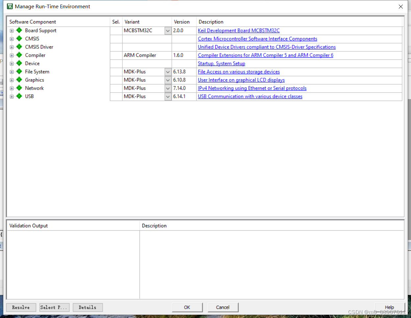Expand the Compiler tree node
The width and height of the screenshot is (411, 318).
tap(12, 55)
